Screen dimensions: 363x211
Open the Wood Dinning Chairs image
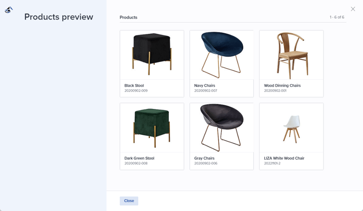point(291,55)
